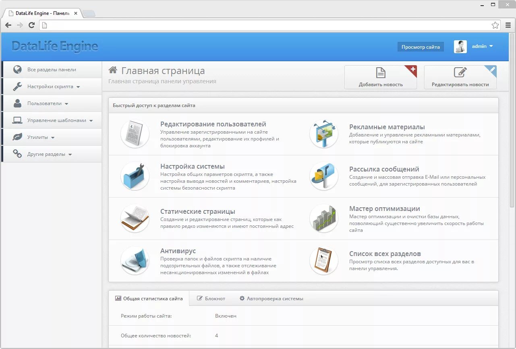The width and height of the screenshot is (516, 349).
Task: Select Все разделы панели in sidebar
Action: tap(52, 70)
